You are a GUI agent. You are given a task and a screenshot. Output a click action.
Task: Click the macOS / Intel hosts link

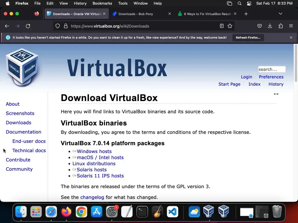pos(100,157)
